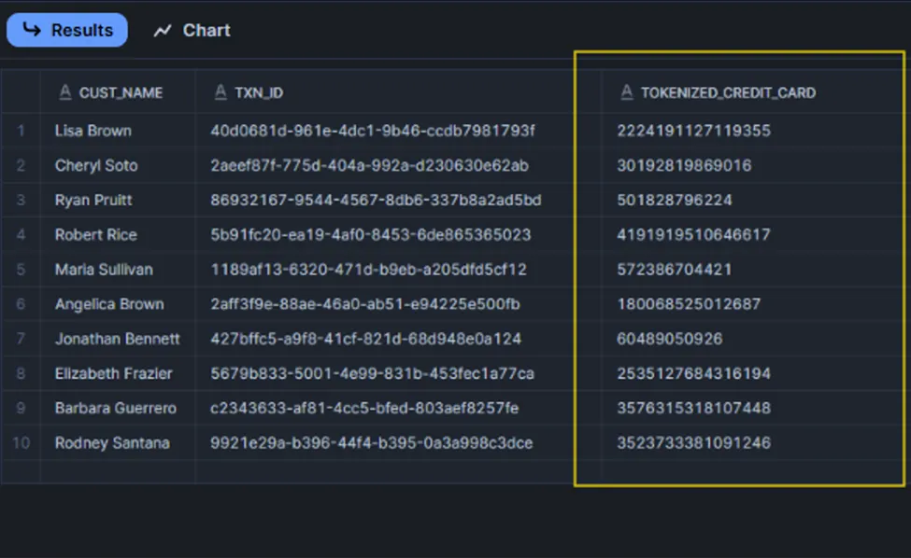Image resolution: width=911 pixels, height=558 pixels.
Task: Open the Chart tab
Action: [192, 31]
